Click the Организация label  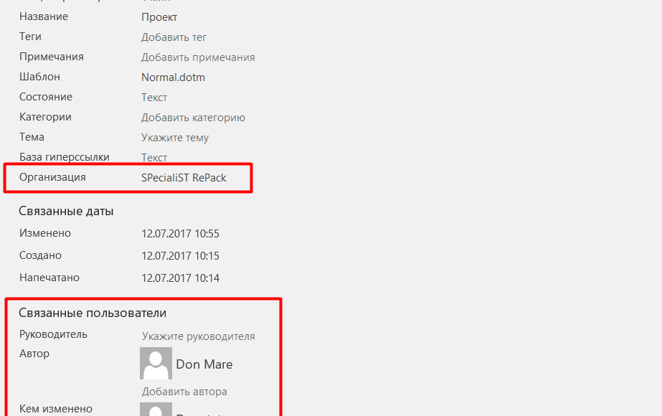(x=52, y=177)
